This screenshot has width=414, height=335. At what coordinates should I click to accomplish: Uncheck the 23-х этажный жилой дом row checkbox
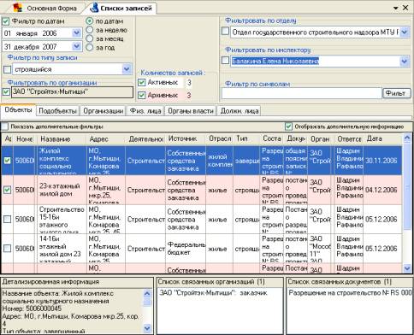pyautogui.click(x=7, y=190)
